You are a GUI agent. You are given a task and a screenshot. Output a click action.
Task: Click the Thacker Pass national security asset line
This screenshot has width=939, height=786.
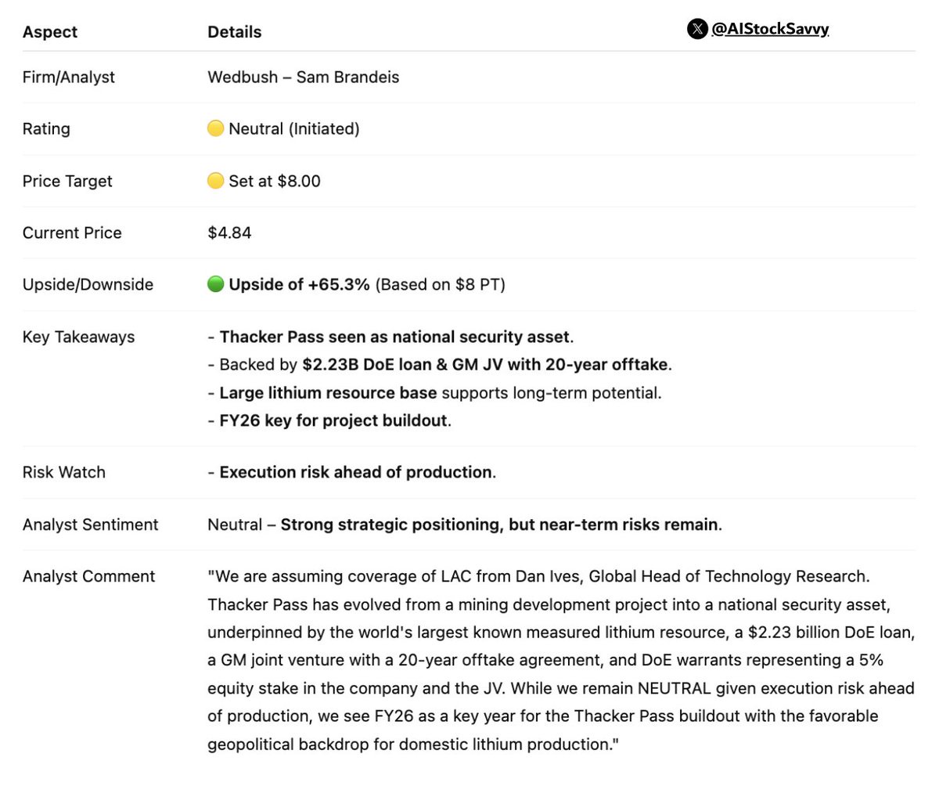click(x=391, y=337)
